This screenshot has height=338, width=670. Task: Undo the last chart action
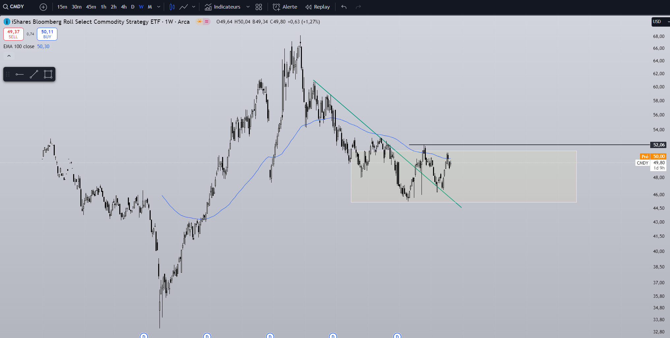pyautogui.click(x=344, y=7)
